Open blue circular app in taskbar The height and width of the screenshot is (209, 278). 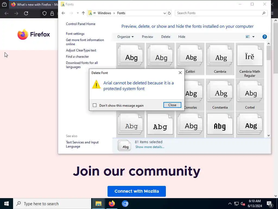(x=125, y=204)
